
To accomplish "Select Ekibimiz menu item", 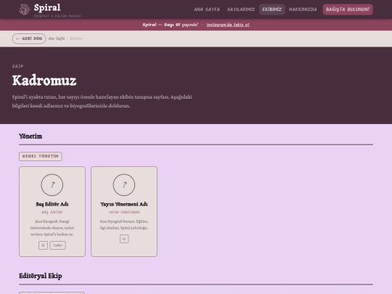I will point(272,9).
